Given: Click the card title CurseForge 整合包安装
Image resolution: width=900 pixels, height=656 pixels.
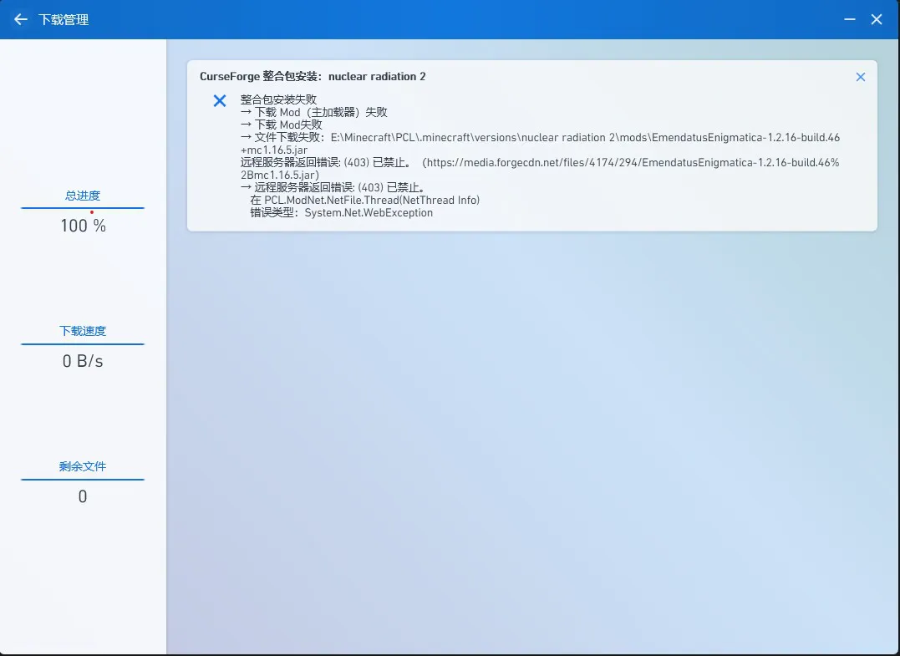Looking at the screenshot, I should coord(313,76).
